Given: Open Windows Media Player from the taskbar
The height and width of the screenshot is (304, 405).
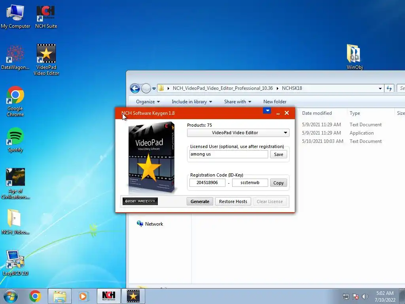Looking at the screenshot, I should [x=84, y=296].
